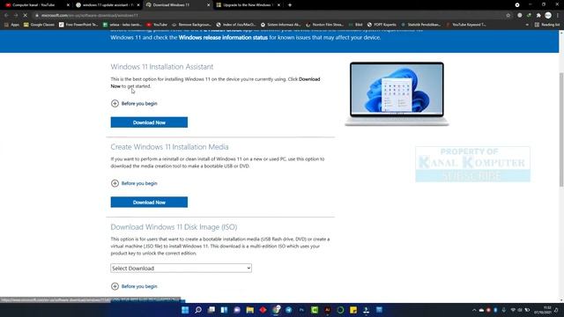
Task: Open the taskbar clock and date
Action: [x=543, y=310]
